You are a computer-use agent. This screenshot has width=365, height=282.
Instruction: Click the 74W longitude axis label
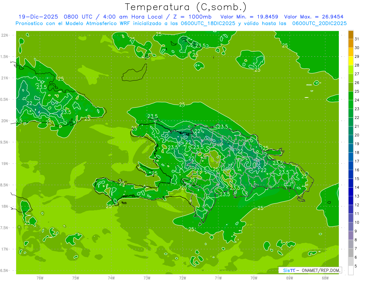coord(111,278)
